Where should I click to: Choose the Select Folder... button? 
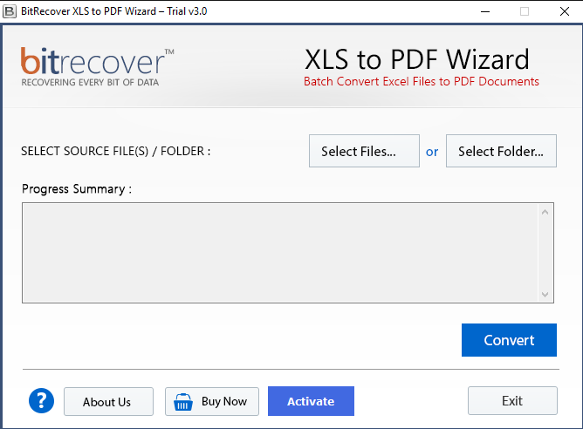[x=501, y=151]
